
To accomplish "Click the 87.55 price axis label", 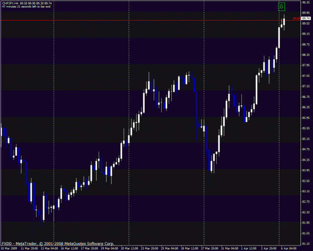I will [x=306, y=76].
